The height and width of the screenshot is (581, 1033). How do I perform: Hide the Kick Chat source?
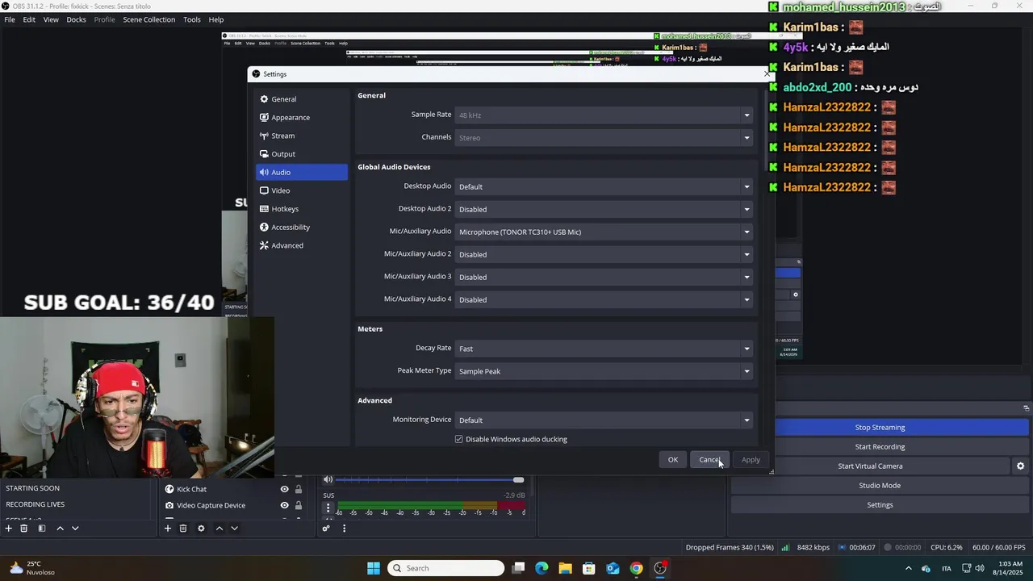tap(284, 489)
